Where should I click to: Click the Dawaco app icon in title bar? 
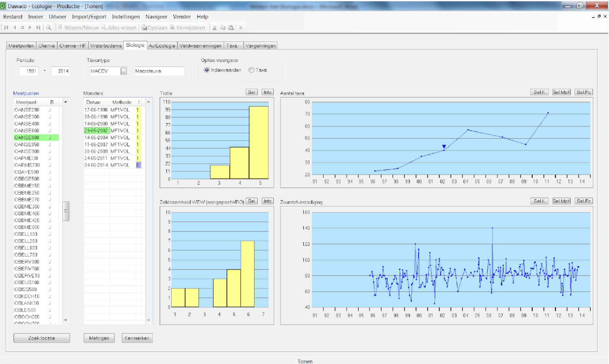(x=3, y=6)
